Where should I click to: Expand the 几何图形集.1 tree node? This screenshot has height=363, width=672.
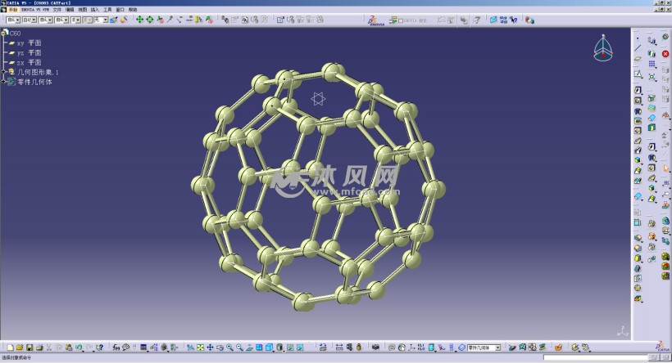tap(3, 72)
